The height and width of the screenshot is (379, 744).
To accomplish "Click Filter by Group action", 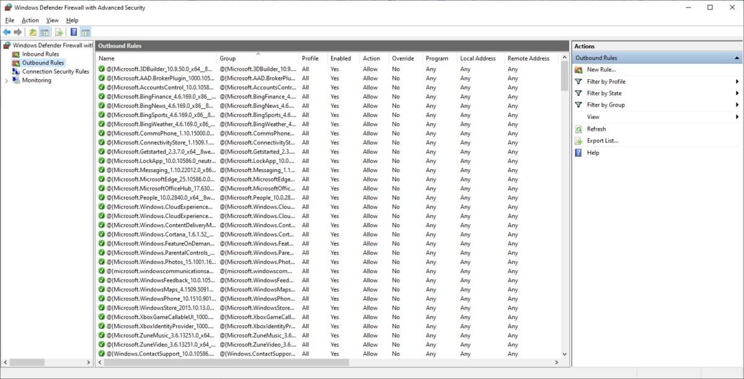I will coord(606,105).
